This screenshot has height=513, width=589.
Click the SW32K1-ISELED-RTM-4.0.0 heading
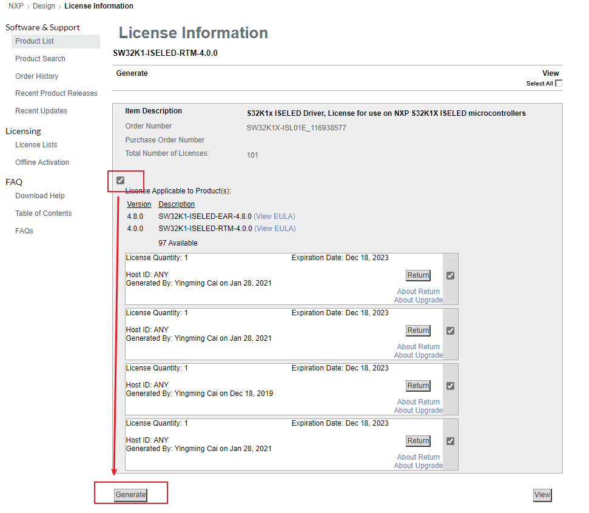tap(165, 53)
